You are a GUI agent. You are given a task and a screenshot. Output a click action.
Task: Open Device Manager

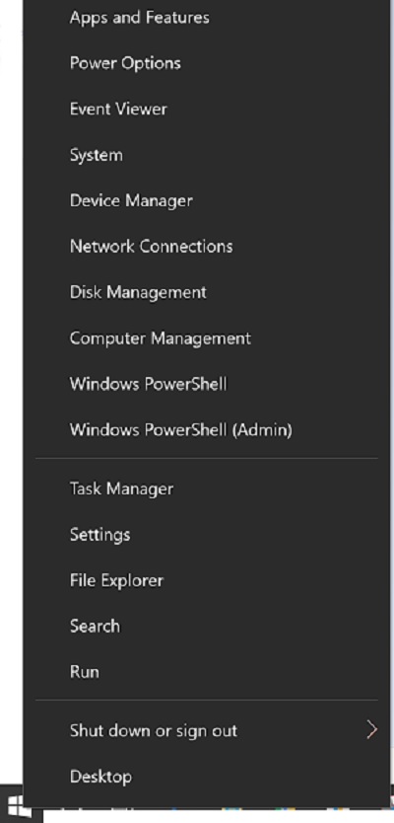[x=131, y=200]
